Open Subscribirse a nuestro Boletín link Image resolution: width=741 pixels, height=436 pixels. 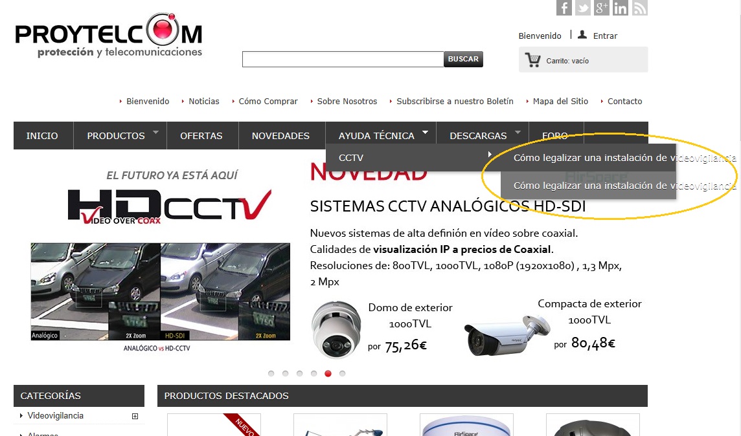coord(455,101)
